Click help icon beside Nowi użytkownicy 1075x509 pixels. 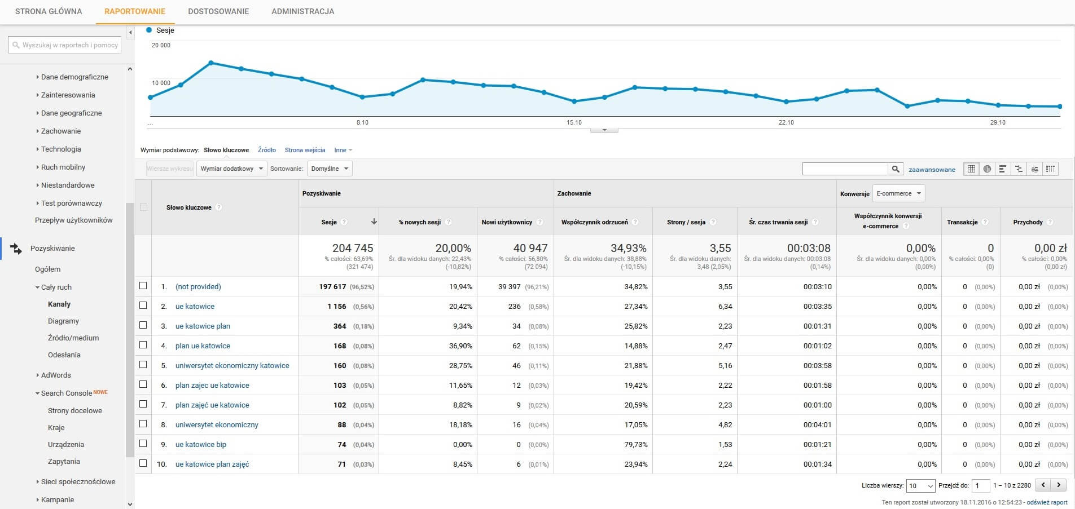point(540,222)
